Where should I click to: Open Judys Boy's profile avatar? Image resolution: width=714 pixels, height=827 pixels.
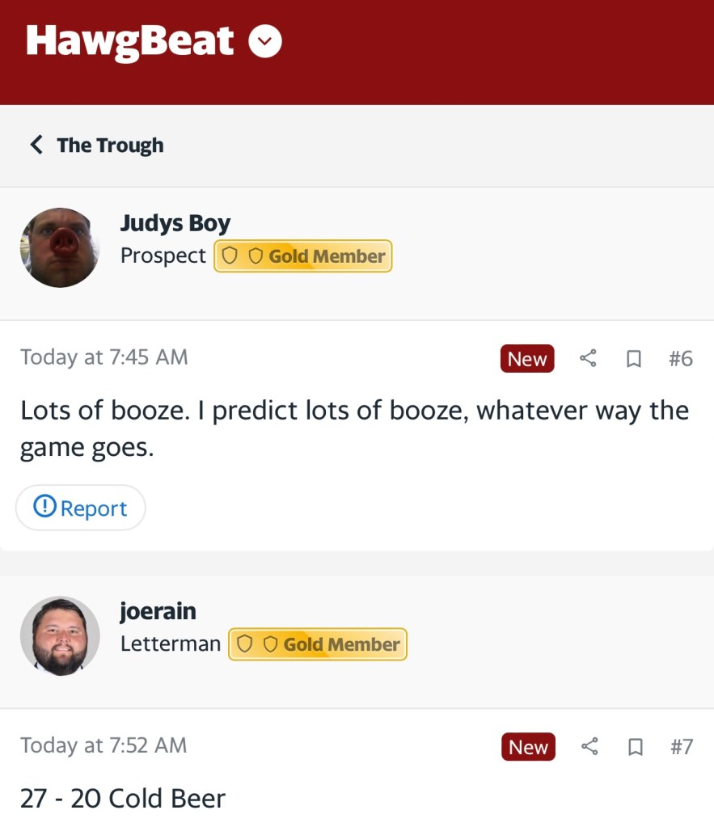(x=60, y=247)
